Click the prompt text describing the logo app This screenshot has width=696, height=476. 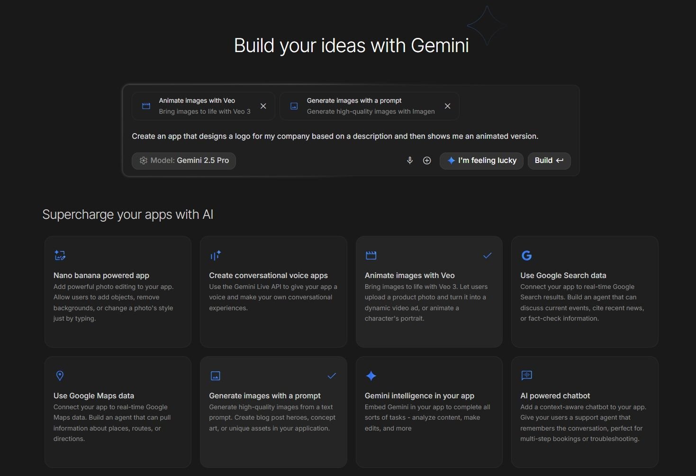tap(335, 136)
